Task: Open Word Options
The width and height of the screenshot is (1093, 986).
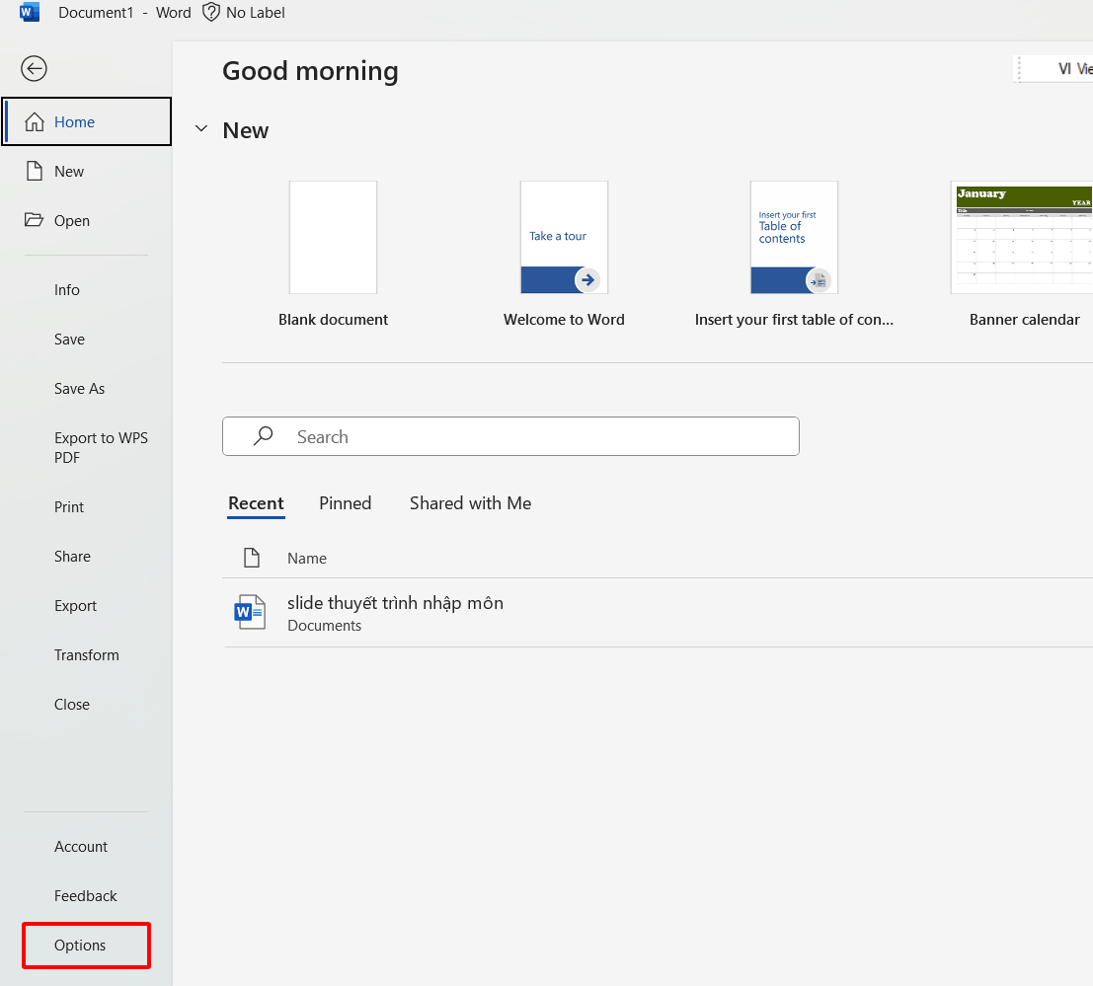Action: point(80,946)
